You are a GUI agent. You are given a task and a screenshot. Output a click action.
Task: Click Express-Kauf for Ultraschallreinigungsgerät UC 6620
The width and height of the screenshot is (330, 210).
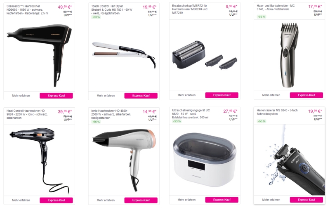[x=222, y=200]
